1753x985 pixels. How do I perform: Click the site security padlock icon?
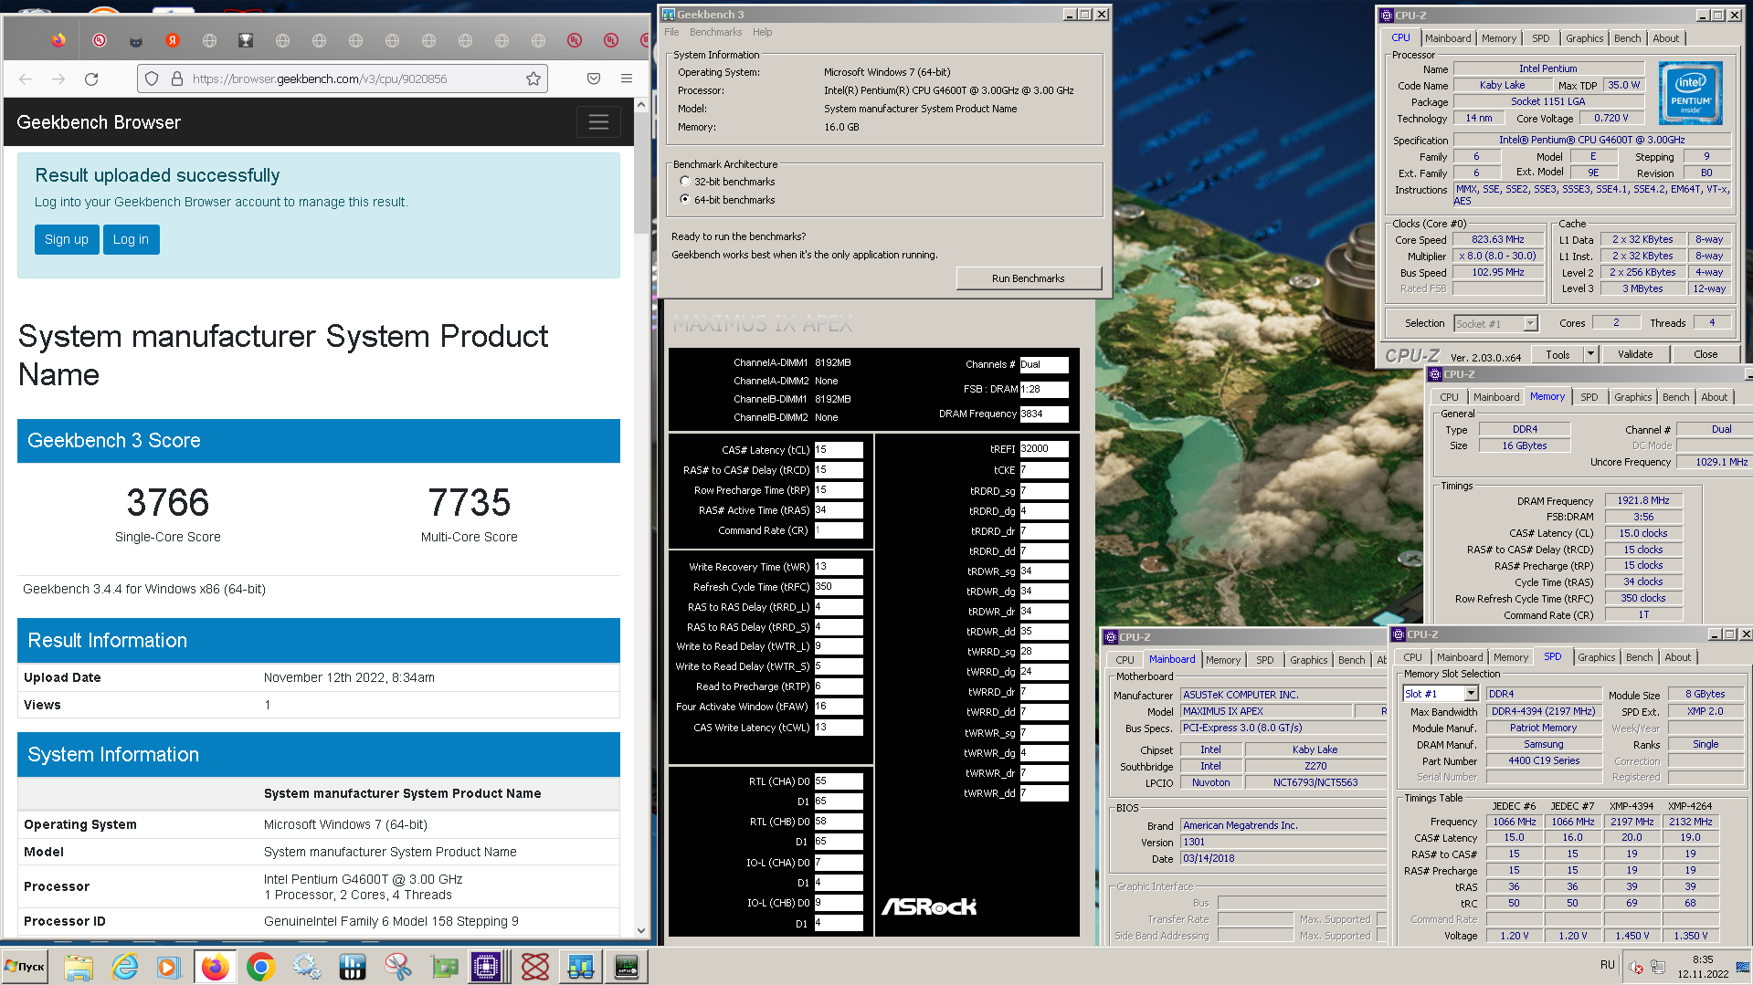tap(177, 79)
